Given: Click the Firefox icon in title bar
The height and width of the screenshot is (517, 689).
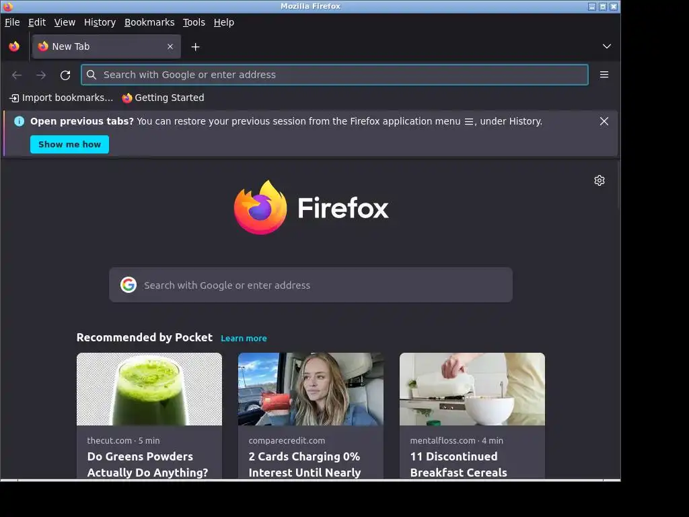Looking at the screenshot, I should (7, 6).
